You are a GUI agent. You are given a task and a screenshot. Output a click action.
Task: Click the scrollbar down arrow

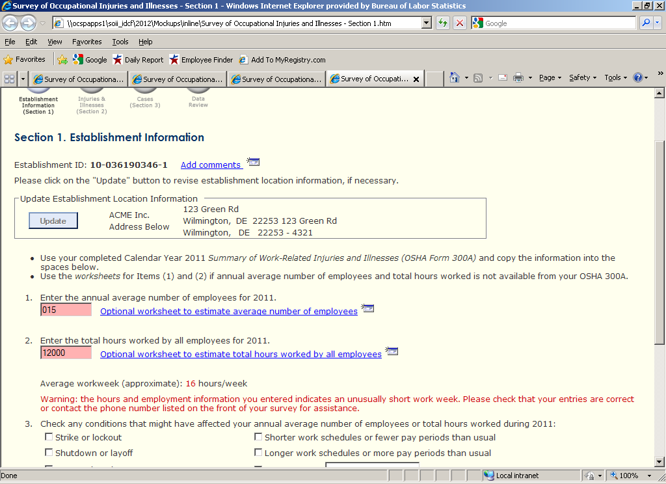pos(659,462)
